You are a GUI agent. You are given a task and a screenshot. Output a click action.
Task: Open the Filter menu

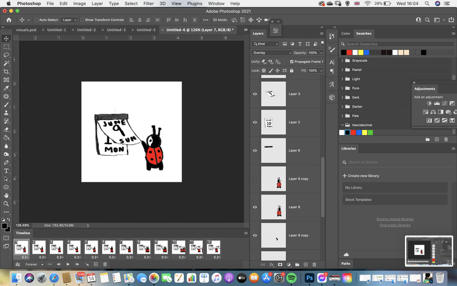click(149, 3)
